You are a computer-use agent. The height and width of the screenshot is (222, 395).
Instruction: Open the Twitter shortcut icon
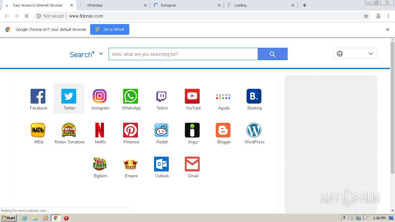tap(69, 96)
